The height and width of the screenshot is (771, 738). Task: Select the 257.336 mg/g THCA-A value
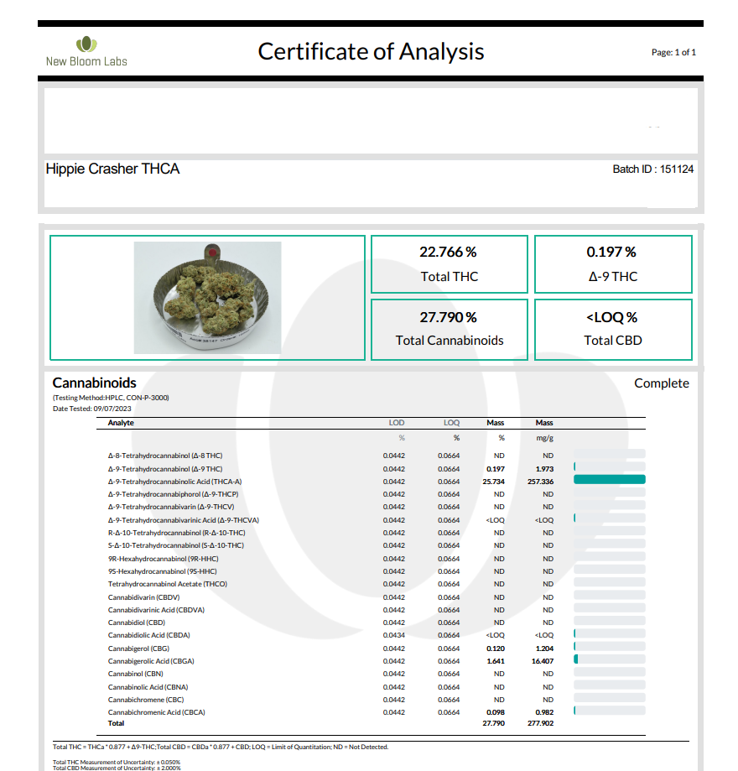(540, 482)
